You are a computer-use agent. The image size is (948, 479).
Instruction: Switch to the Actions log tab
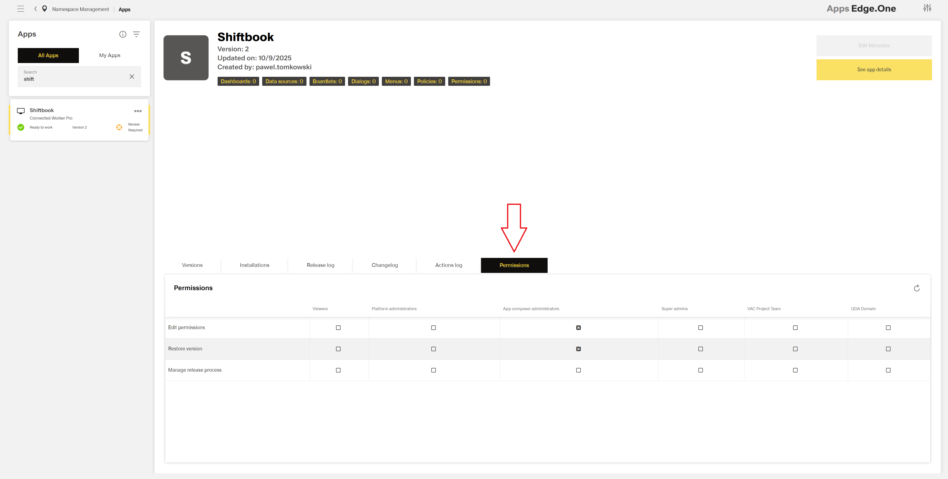[448, 265]
